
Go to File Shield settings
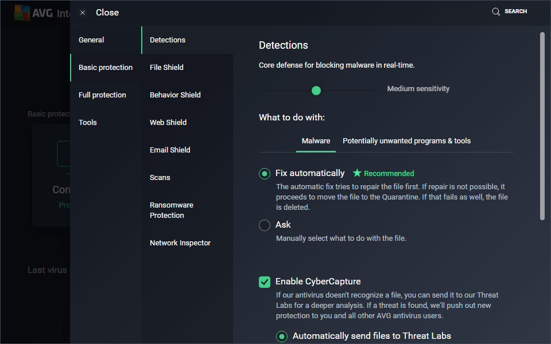pyautogui.click(x=166, y=68)
